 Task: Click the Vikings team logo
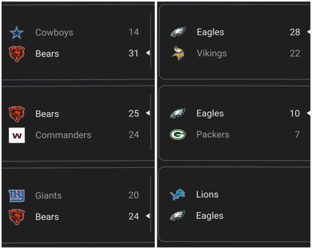pos(178,53)
